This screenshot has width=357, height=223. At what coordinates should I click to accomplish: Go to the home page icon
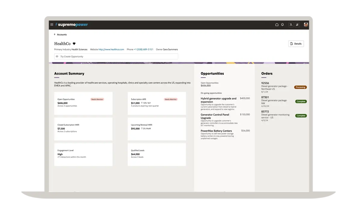coord(277,25)
